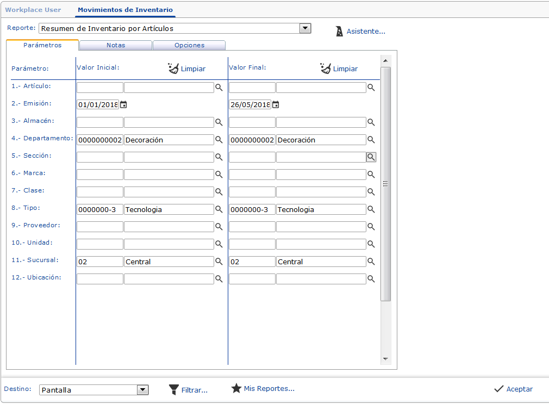The height and width of the screenshot is (404, 549).
Task: Open the Workplace User tab
Action: [x=33, y=10]
